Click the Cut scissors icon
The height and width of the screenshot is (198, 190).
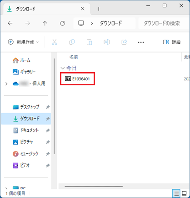pyautogui.click(x=55, y=42)
